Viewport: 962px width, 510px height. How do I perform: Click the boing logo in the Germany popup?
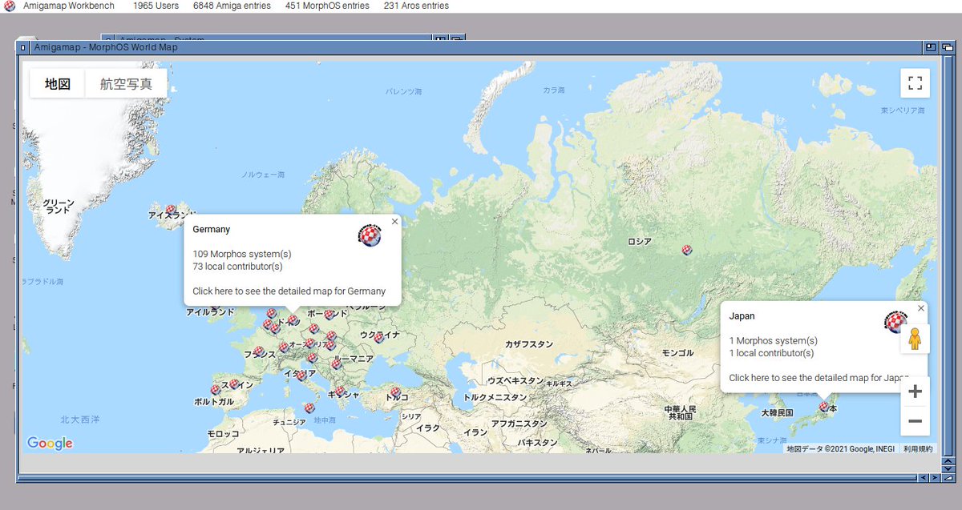pos(369,235)
